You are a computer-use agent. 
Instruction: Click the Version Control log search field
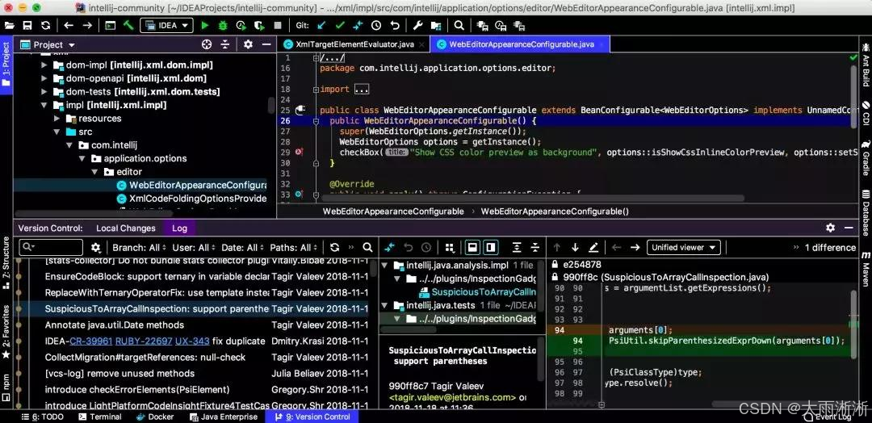[x=51, y=247]
